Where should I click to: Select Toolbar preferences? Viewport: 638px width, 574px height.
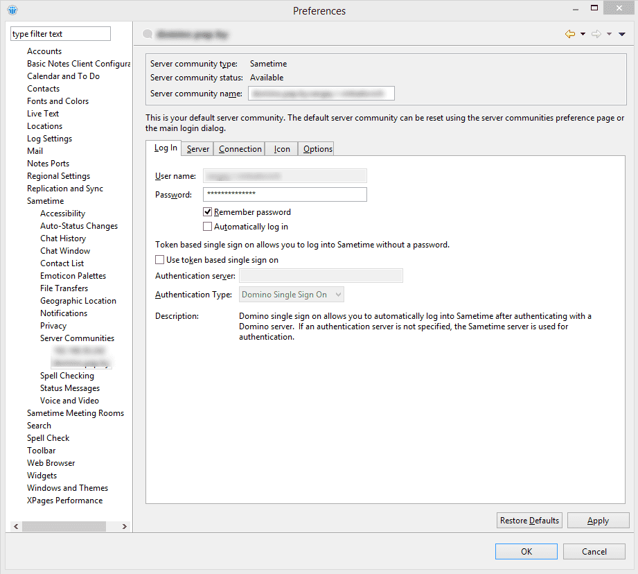coord(41,451)
